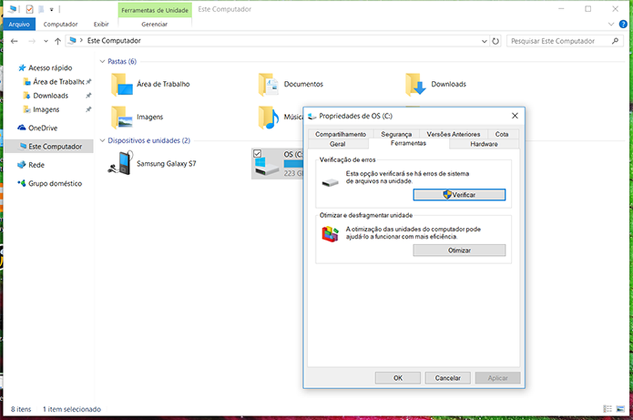The height and width of the screenshot is (420, 633).
Task: Click the drive icon in Propriedades title bar
Action: (311, 116)
